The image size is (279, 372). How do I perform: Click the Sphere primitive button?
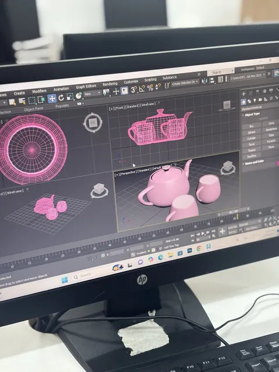pyautogui.click(x=252, y=133)
